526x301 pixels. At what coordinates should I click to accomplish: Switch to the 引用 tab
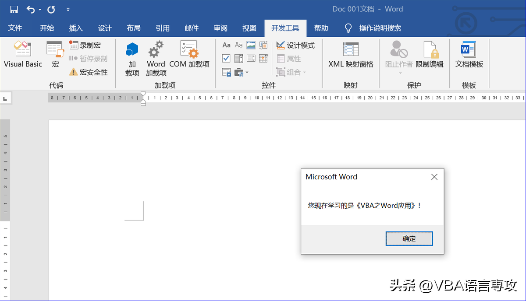(163, 28)
